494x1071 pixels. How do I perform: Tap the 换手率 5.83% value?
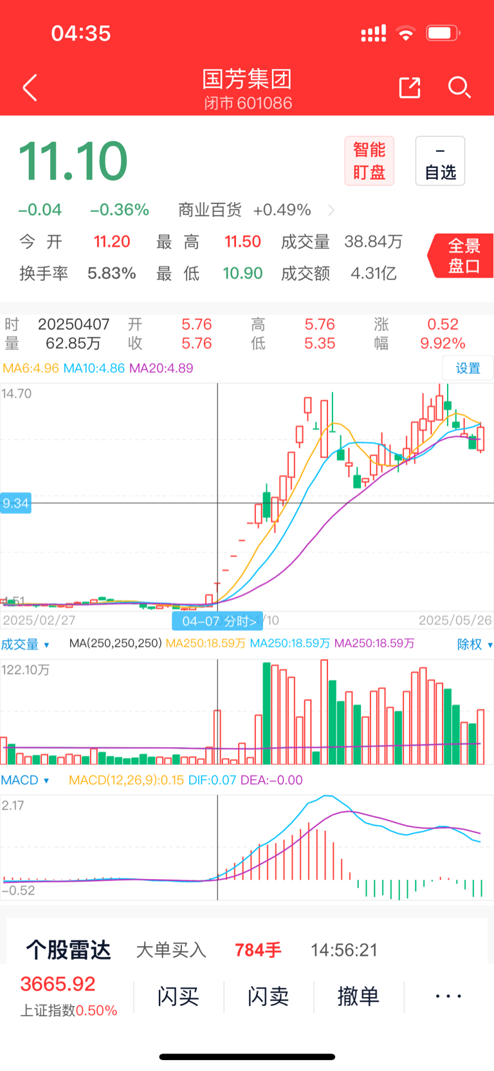(x=111, y=273)
